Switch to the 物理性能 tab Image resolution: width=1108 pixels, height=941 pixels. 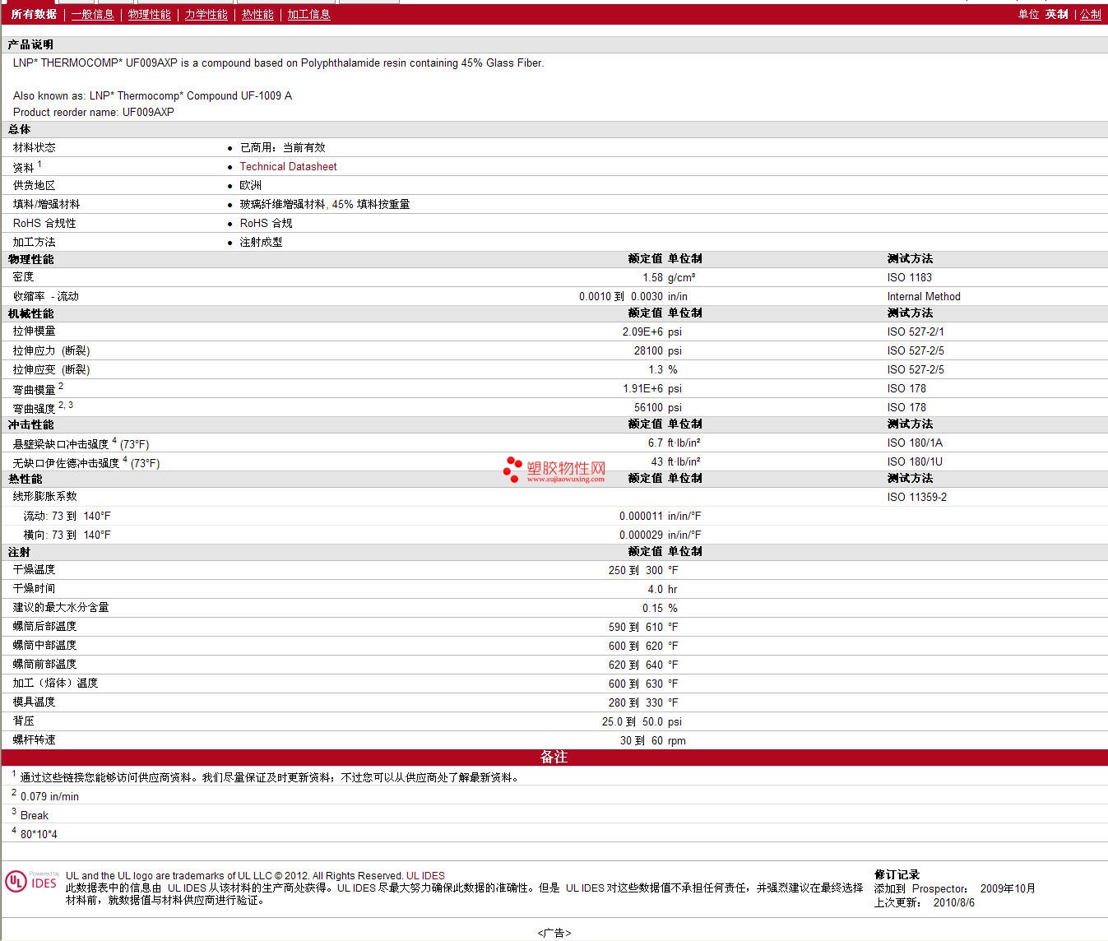150,14
